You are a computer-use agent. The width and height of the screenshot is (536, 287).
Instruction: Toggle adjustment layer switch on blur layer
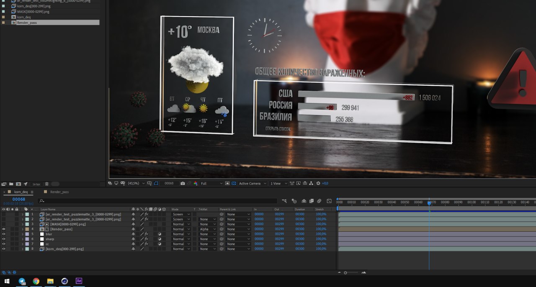pyautogui.click(x=160, y=234)
